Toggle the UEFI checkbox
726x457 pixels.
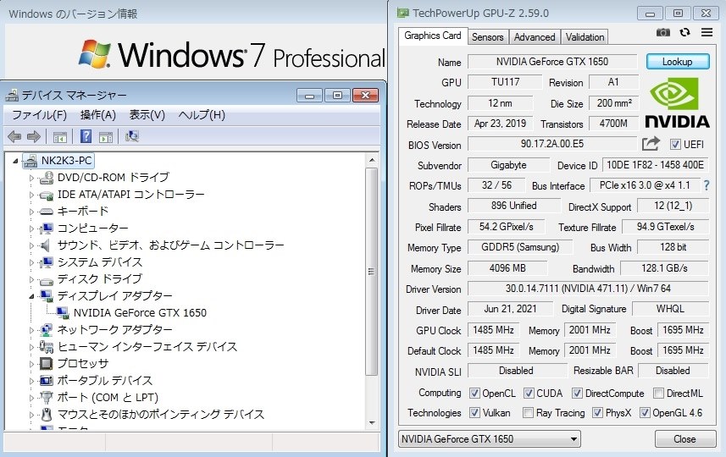[675, 145]
